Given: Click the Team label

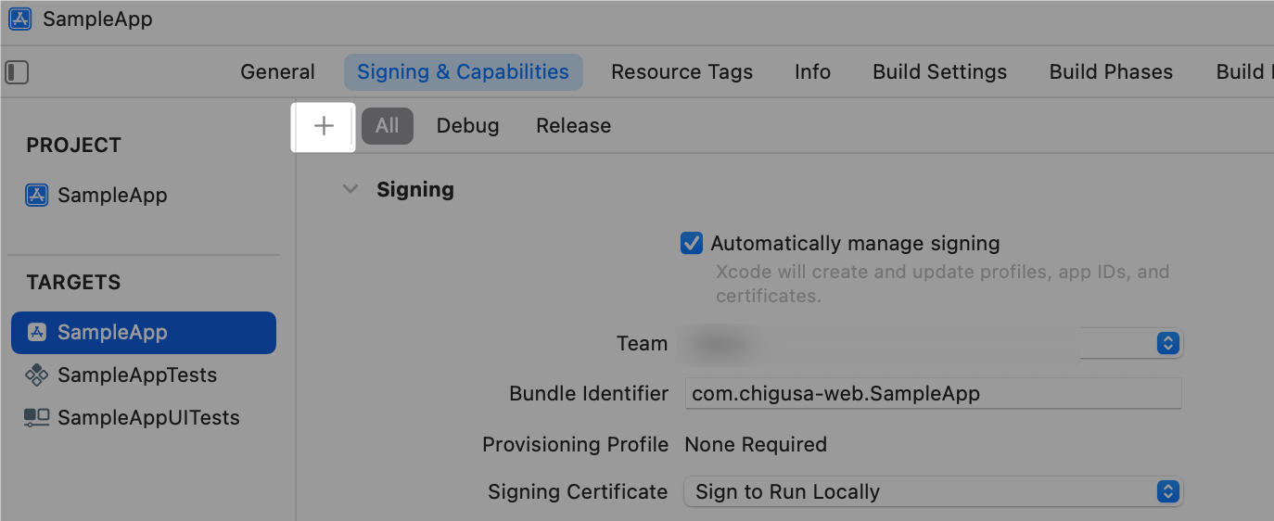Looking at the screenshot, I should [x=642, y=344].
